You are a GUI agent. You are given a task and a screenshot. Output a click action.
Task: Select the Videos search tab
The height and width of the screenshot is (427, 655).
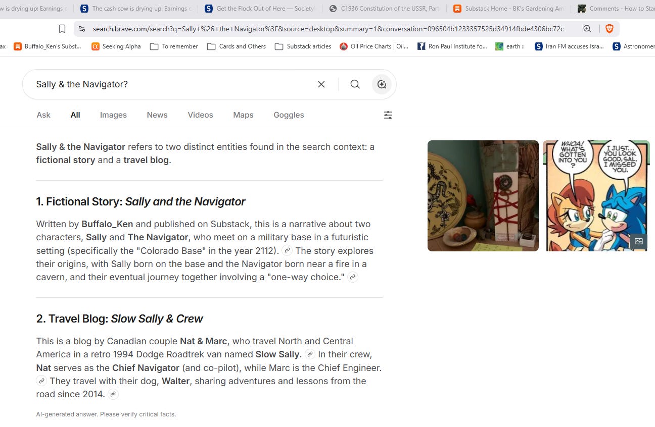tap(201, 115)
